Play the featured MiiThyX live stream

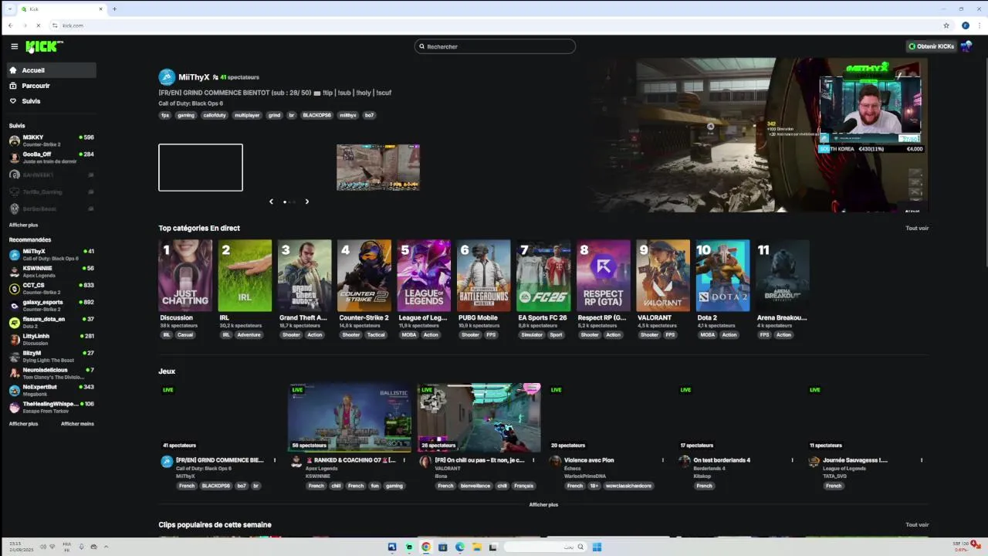(x=760, y=135)
